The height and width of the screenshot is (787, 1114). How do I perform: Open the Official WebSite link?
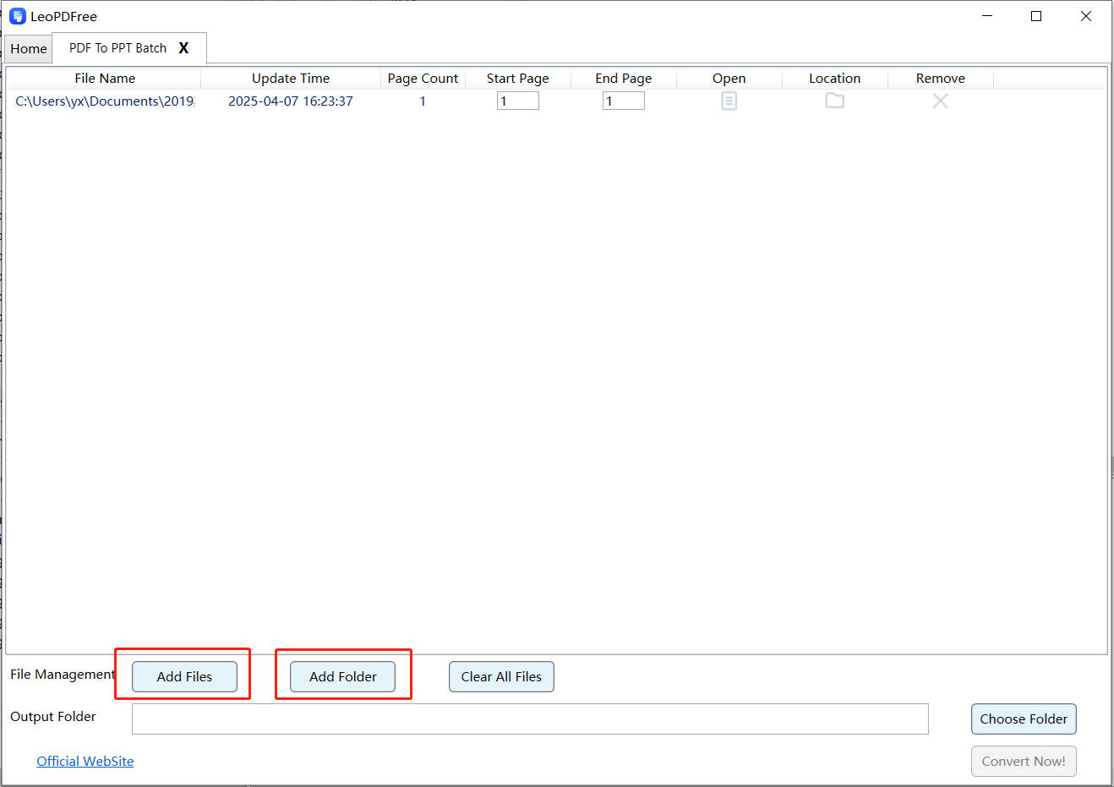click(x=85, y=761)
